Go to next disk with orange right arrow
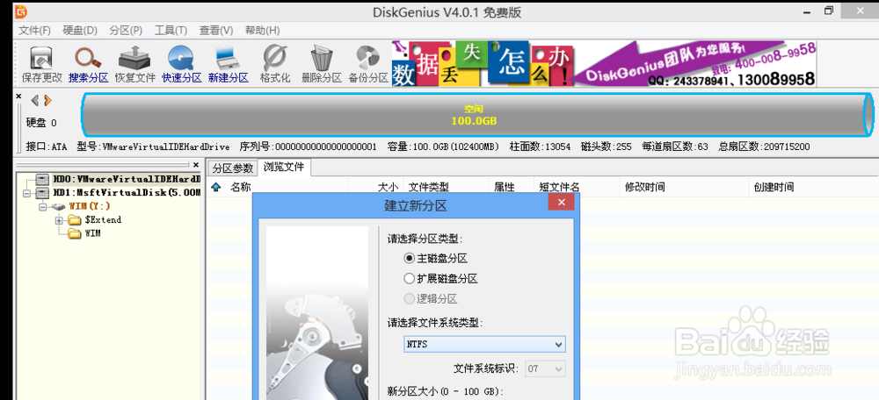 point(47,100)
